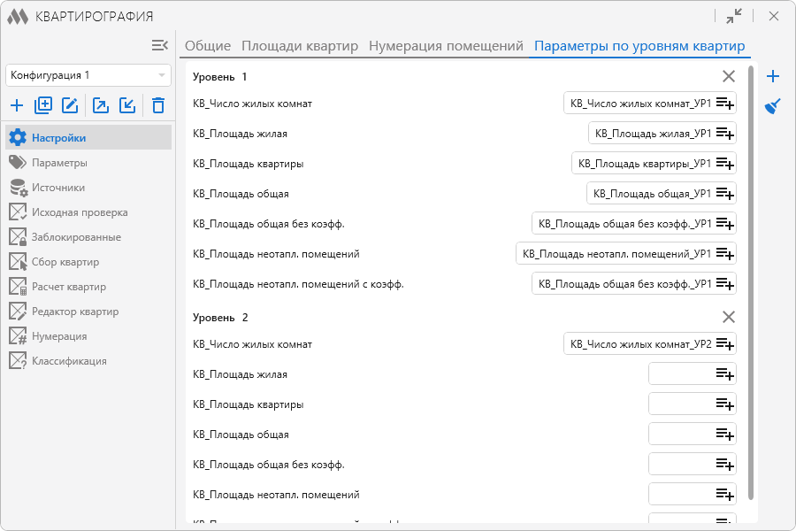This screenshot has width=796, height=531.
Task: Remove Уровень 2 using its X button
Action: click(729, 317)
